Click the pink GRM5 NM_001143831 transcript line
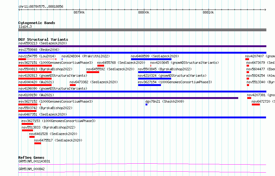Viewport: 275px width, 176px height. (142, 164)
